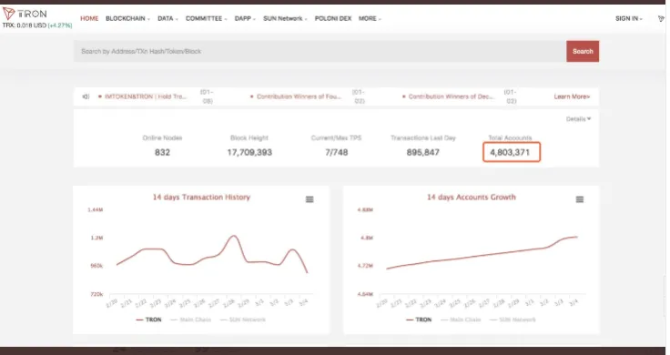Open the IMTOKEN&TRON announcement

[146, 96]
